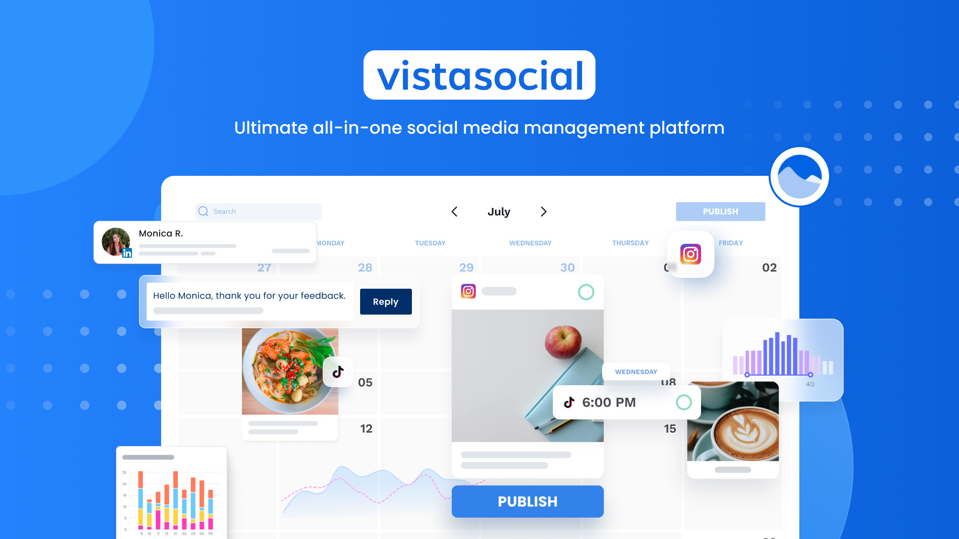
Task: Click the July month label to change month
Action: (x=498, y=211)
